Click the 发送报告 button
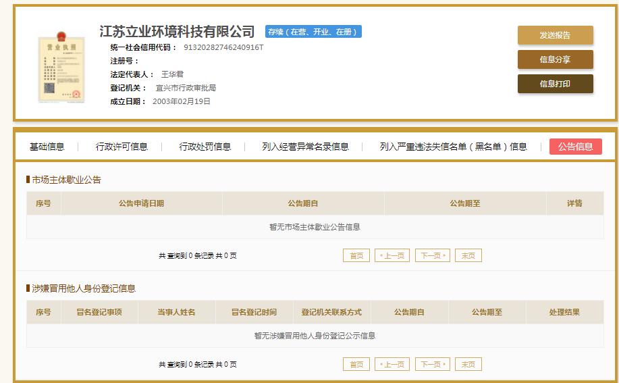 click(555, 35)
